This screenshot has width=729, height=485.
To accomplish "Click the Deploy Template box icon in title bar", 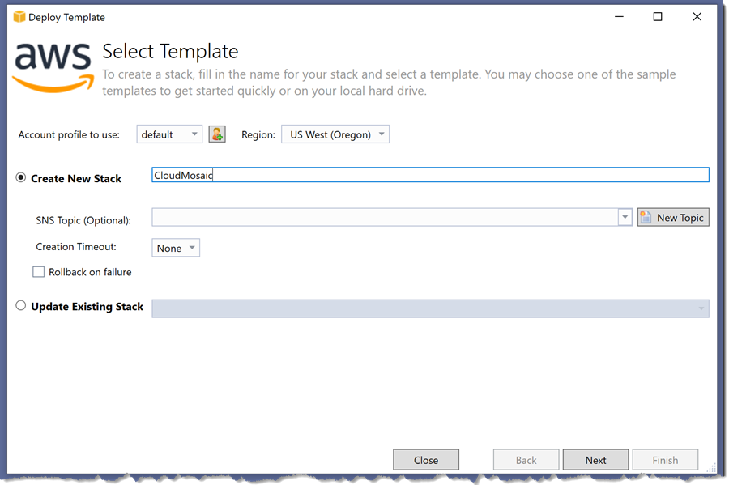I will coord(19,17).
